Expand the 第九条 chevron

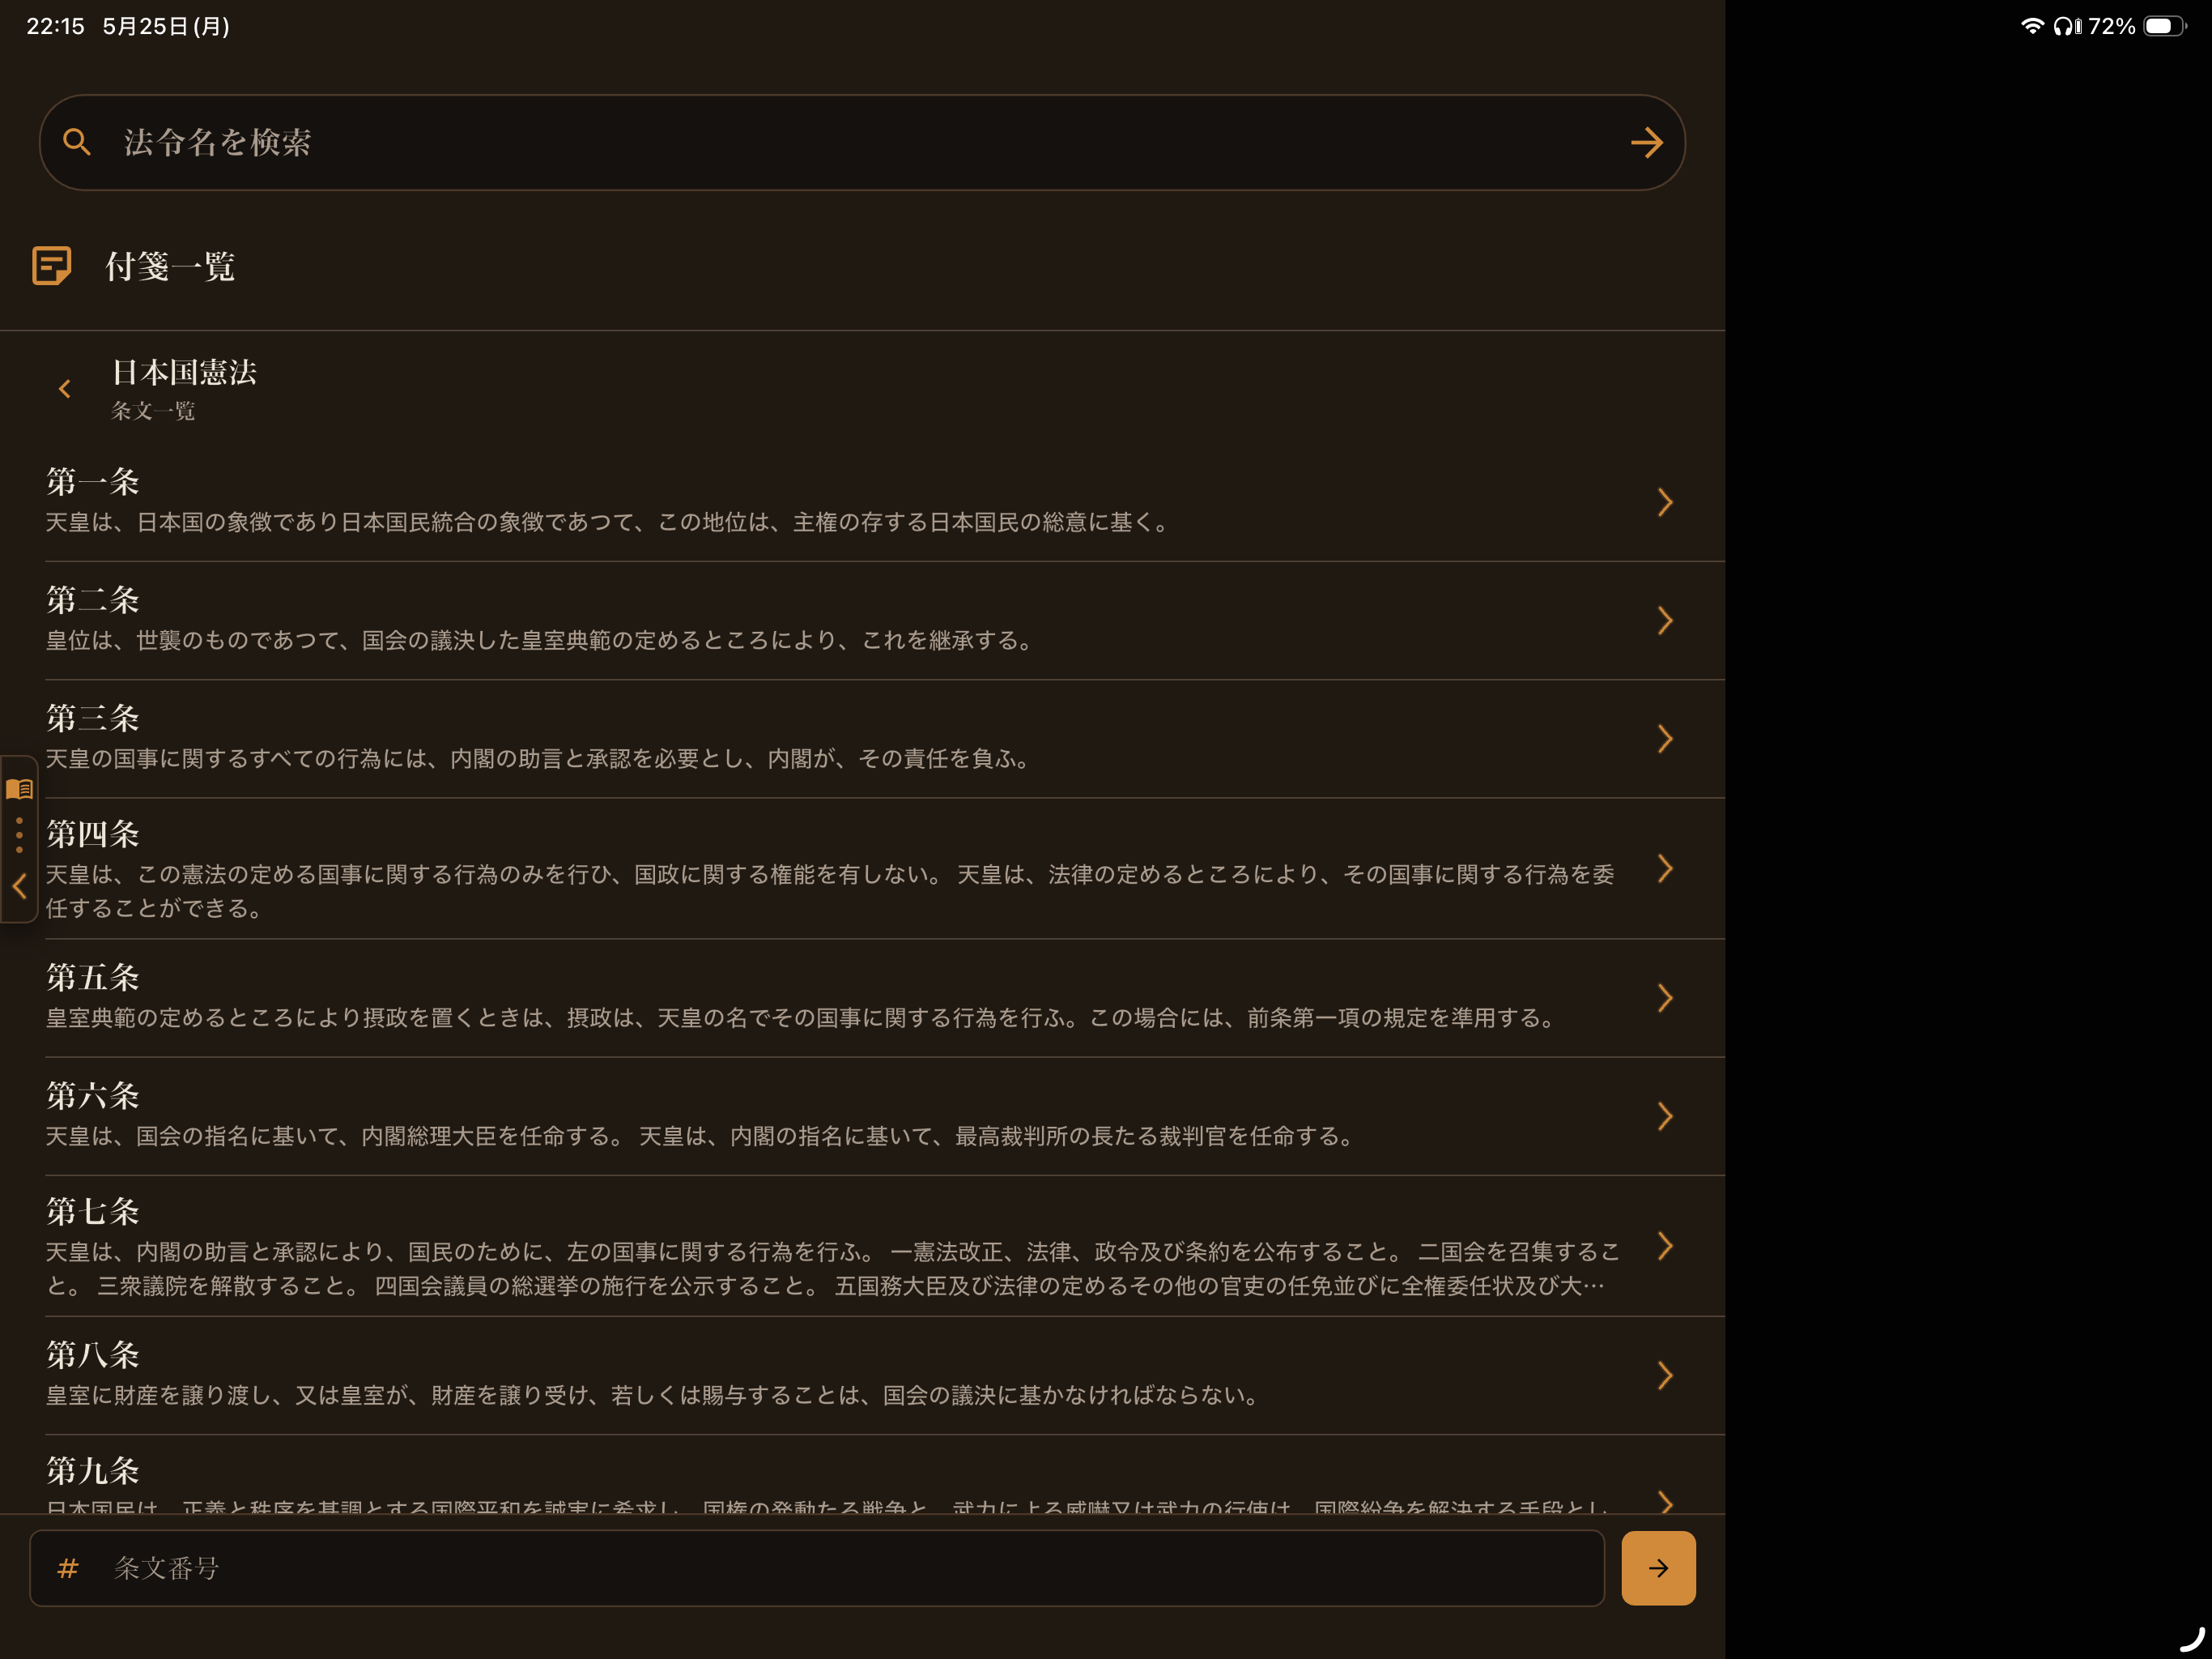1664,1501
